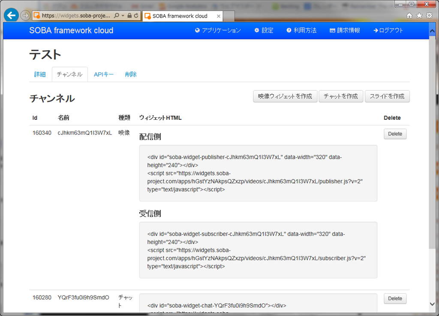Viewport: 439px width, 316px height.
Task: Click the security padlock icon in the address bar
Action: point(129,16)
